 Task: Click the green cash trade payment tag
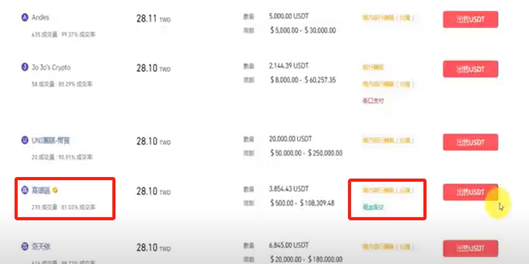373,207
